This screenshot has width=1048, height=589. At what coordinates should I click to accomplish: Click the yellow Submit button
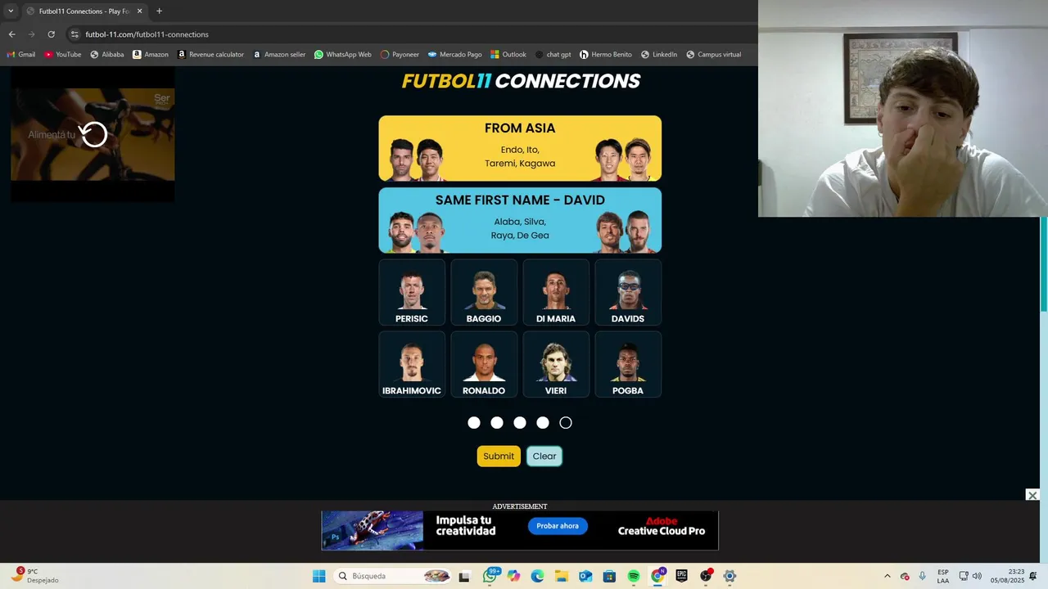499,456
